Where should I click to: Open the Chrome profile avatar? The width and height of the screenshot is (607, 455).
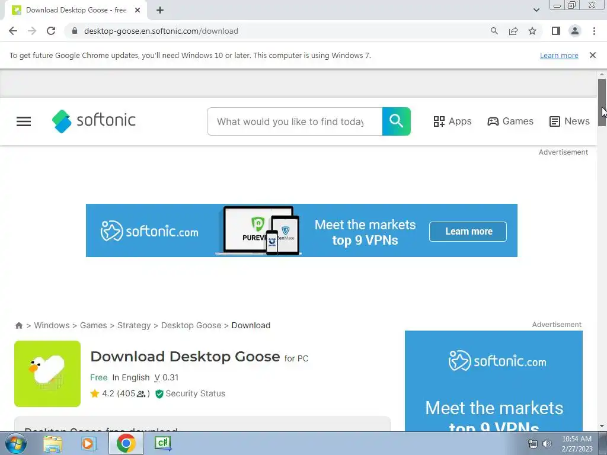click(575, 31)
